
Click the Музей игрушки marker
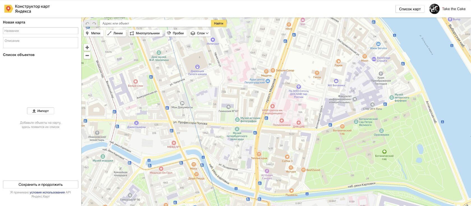pos(103,156)
